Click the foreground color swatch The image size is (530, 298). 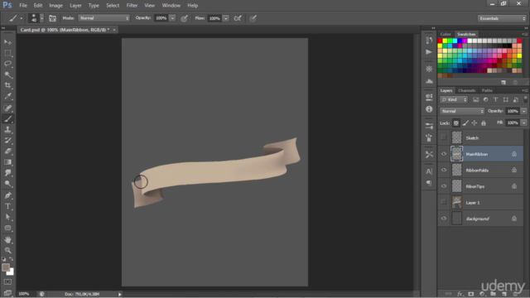click(x=6, y=267)
